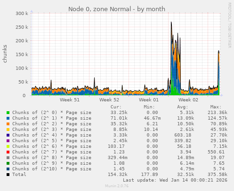Click the minimum value 46.67m
234x191 pixels.
pos(152,118)
